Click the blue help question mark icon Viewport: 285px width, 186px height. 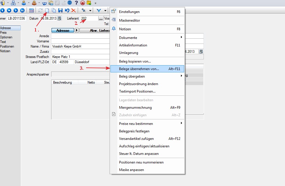(76, 3)
